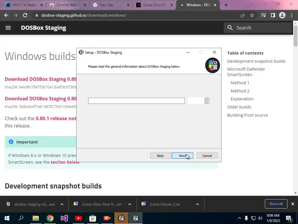The height and width of the screenshot is (224, 298).
Task: Click the taskbar clock 8:09 AM
Action: click(x=273, y=218)
